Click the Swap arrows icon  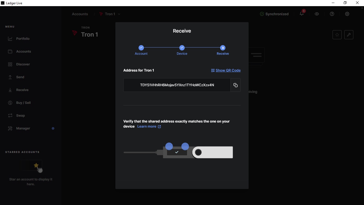[x=10, y=116]
